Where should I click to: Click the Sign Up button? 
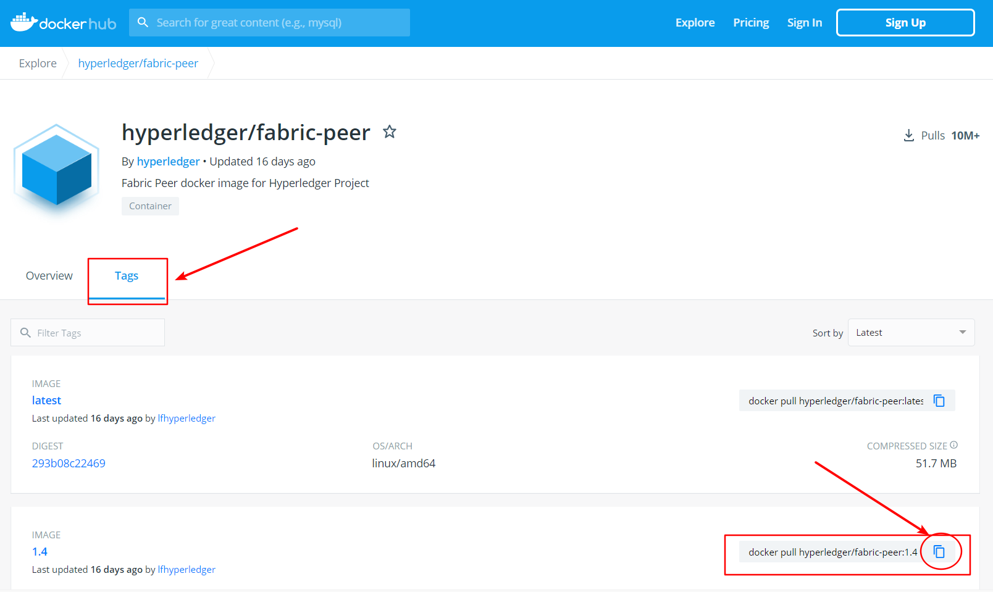coord(905,23)
